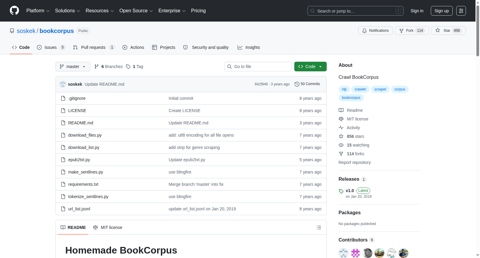Click file icon beside url_list.jsonl
Image resolution: width=480 pixels, height=258 pixels.
pyautogui.click(x=63, y=209)
